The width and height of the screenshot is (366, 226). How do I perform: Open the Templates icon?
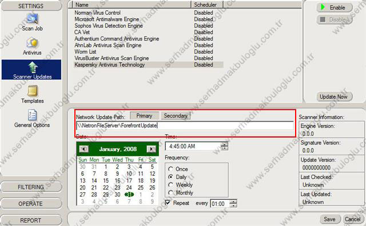33,94
